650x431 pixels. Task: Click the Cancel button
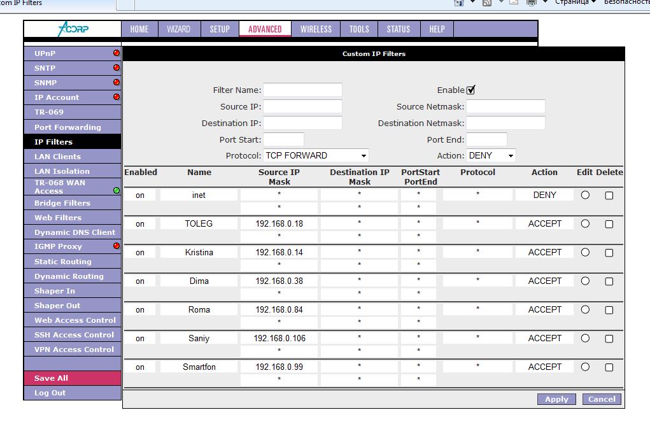click(x=602, y=399)
